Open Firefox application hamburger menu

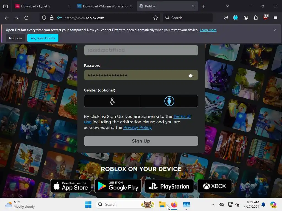point(275,18)
